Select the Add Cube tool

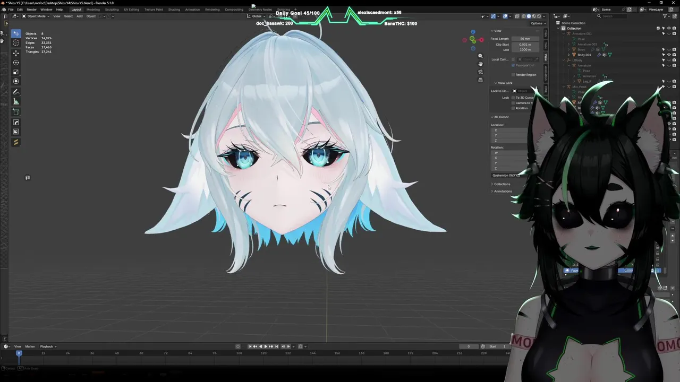(16, 112)
